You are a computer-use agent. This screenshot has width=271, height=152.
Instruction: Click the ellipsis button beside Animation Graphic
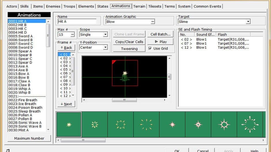(153, 22)
